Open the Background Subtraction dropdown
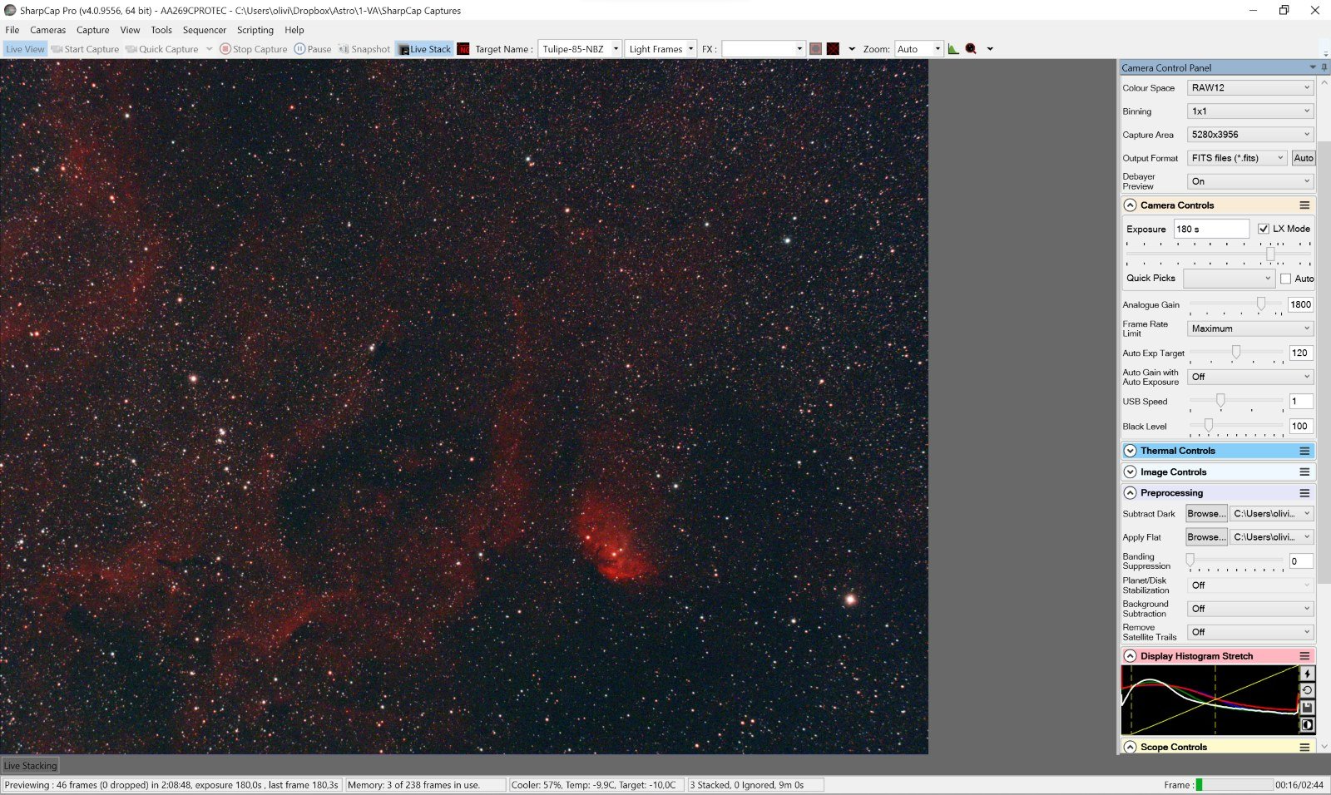This screenshot has width=1331, height=795. (x=1249, y=609)
